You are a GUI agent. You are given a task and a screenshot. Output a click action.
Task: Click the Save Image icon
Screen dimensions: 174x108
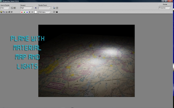coord(1,12)
